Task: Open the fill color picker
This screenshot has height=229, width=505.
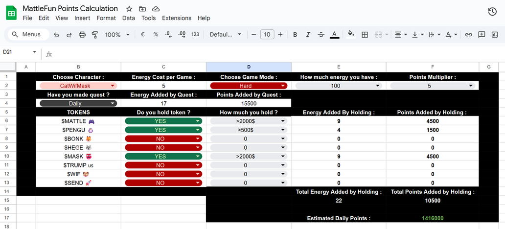Action: (350, 35)
